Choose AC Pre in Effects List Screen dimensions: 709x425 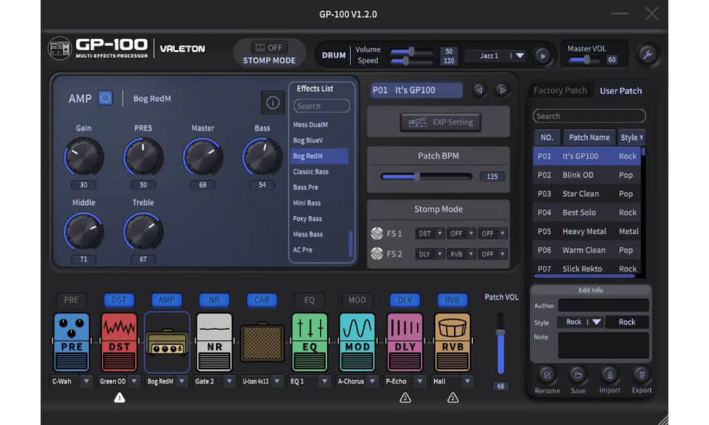click(x=303, y=250)
